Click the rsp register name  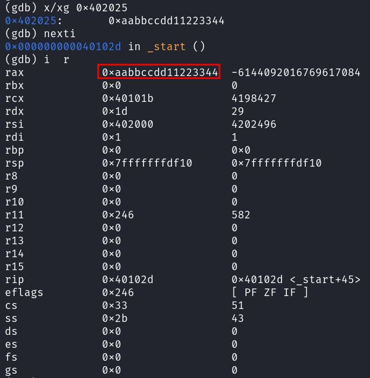pos(15,163)
